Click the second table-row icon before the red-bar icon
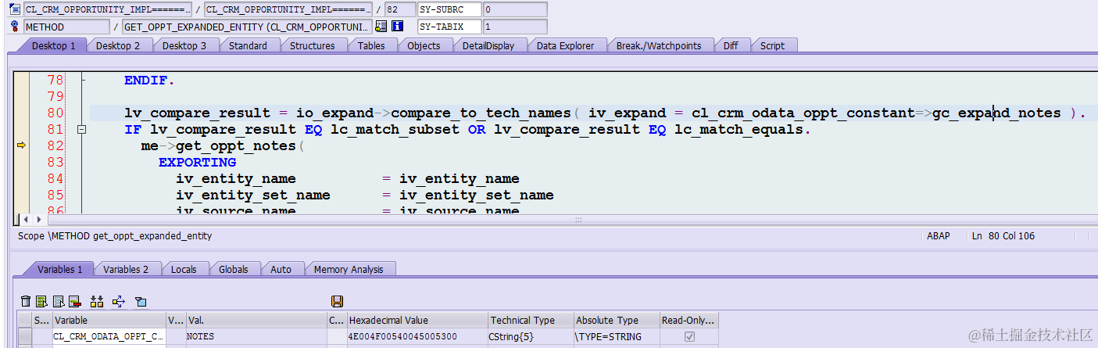The width and height of the screenshot is (1098, 348). pos(59,301)
